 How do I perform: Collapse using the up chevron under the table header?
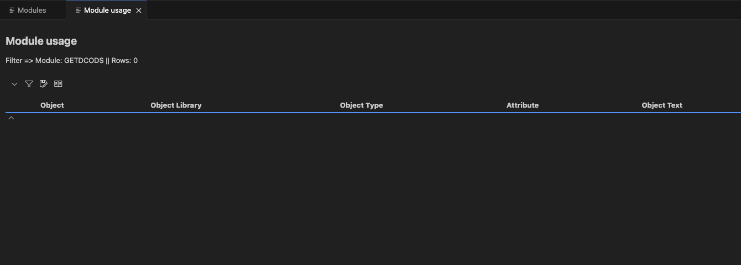pos(11,118)
